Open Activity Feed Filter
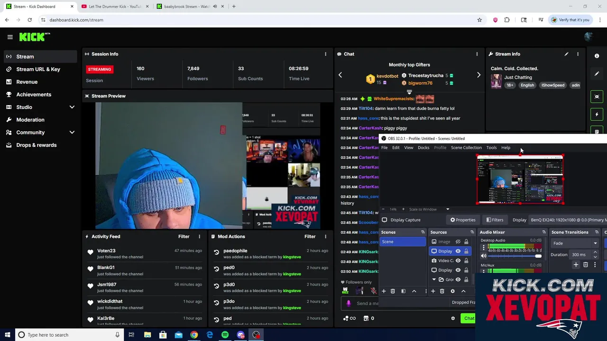The height and width of the screenshot is (341, 607). pyautogui.click(x=184, y=236)
